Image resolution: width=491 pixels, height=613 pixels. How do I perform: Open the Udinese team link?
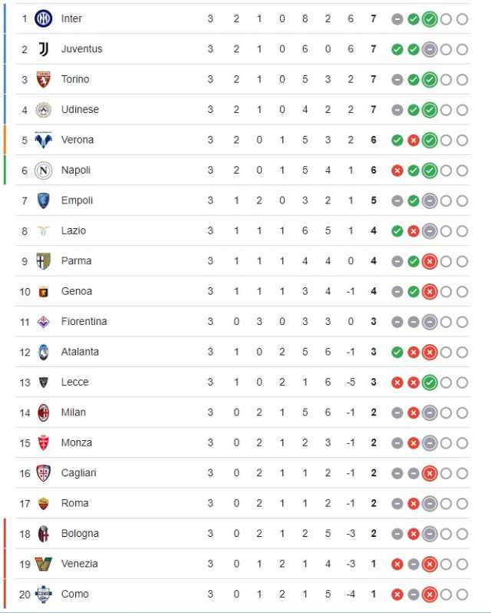80,109
